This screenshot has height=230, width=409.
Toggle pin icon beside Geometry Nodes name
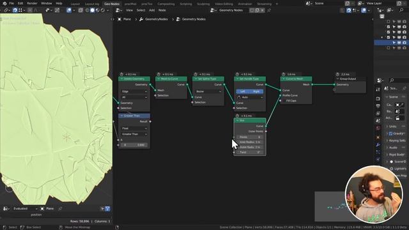269,10
